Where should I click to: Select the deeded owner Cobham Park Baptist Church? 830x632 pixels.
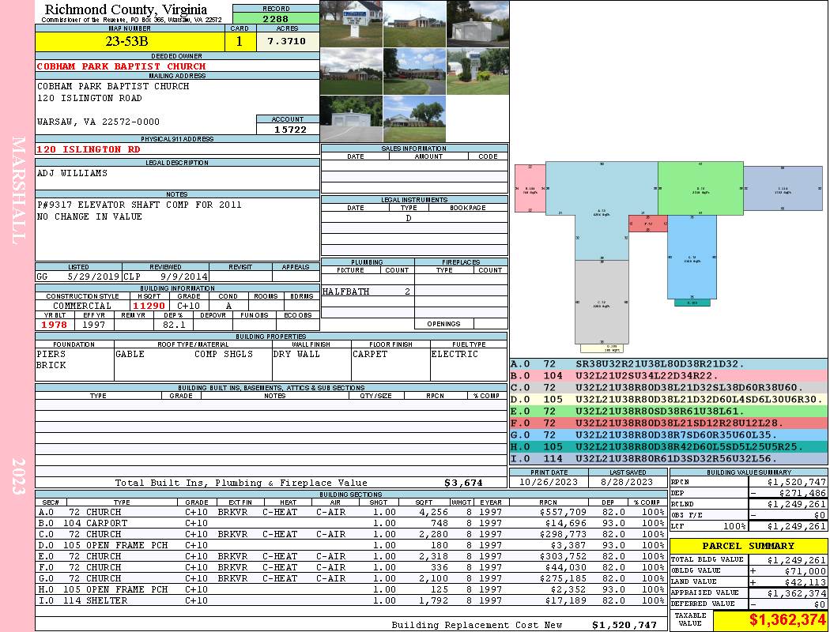[121, 66]
